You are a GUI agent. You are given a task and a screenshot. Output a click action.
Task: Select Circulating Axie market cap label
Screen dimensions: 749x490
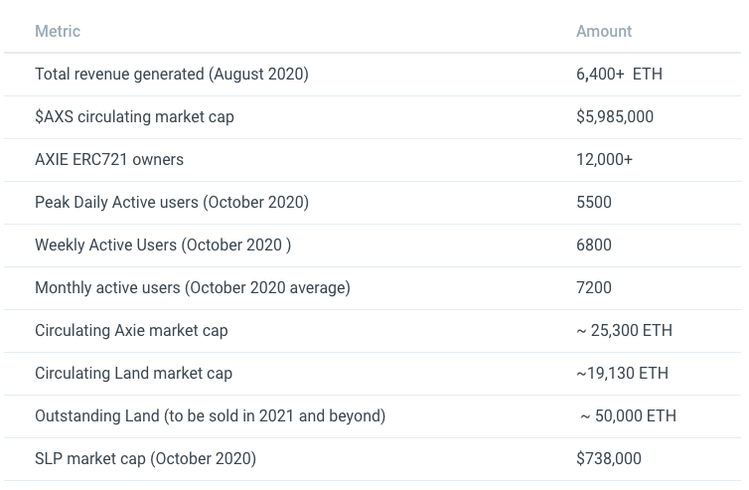coord(131,331)
